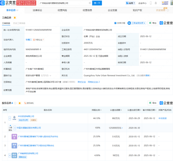Open 中交投资有限公司 link

coord(26,116)
